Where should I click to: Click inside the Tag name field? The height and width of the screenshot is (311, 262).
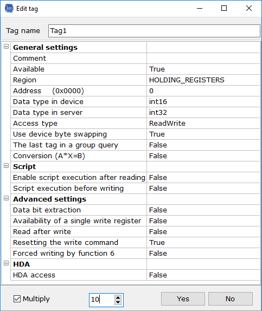[x=154, y=31]
